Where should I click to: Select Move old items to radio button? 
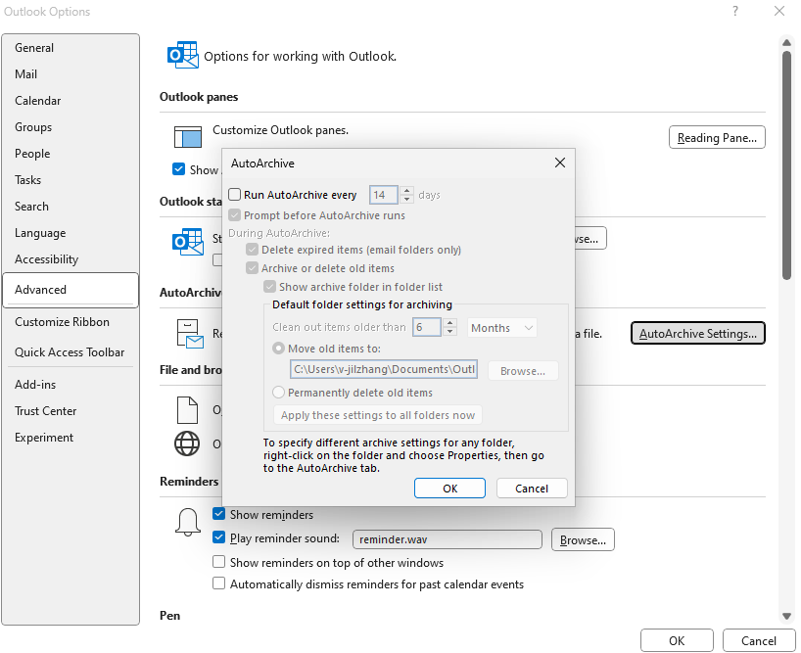(x=278, y=349)
